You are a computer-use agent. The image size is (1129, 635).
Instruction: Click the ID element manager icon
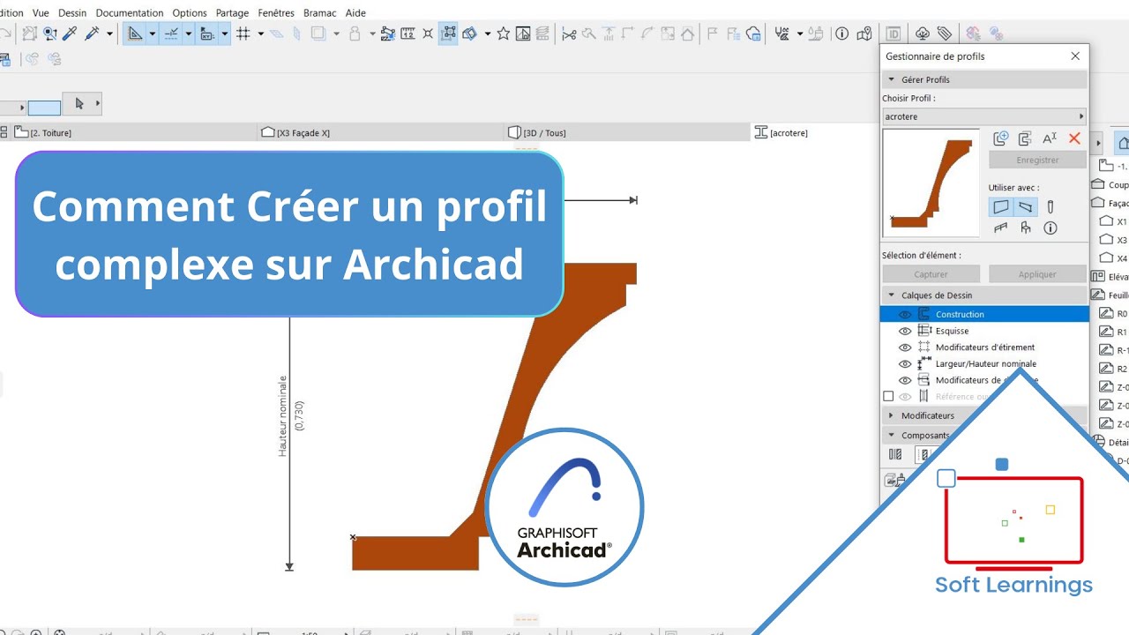893,34
